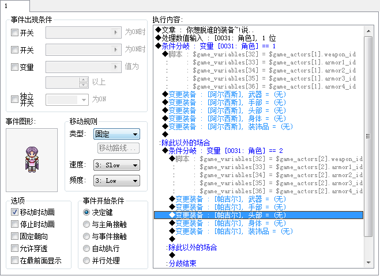Viewport: 380px width, 276px height.
Task: Click the command list vertical scrollbar thumb
Action: click(368, 136)
